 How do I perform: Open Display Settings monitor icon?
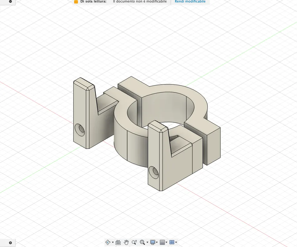click(x=153, y=242)
